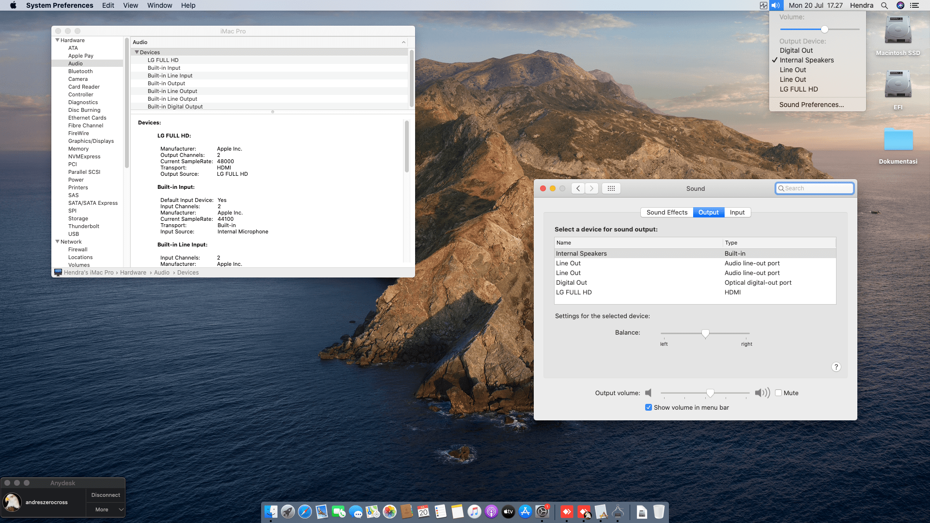Open the Window menu
This screenshot has width=930, height=523.
click(160, 5)
